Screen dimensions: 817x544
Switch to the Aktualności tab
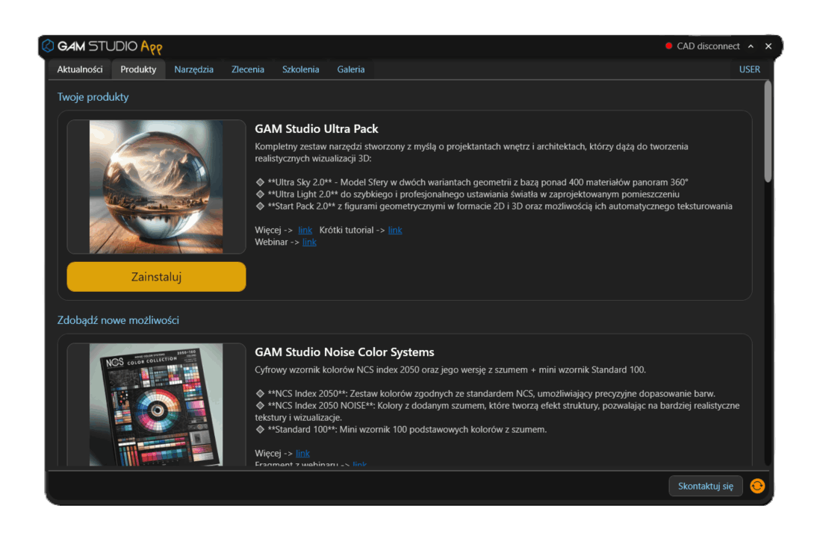coord(79,69)
